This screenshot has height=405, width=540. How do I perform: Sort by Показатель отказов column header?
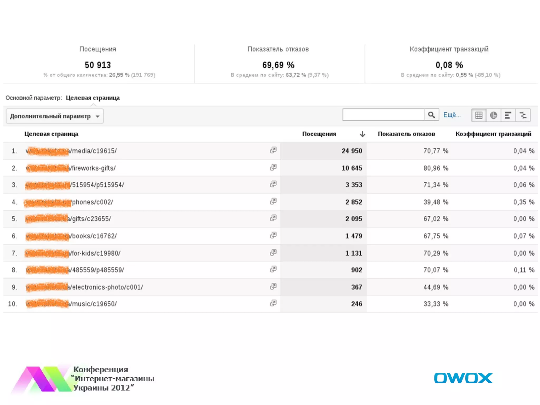(x=406, y=134)
